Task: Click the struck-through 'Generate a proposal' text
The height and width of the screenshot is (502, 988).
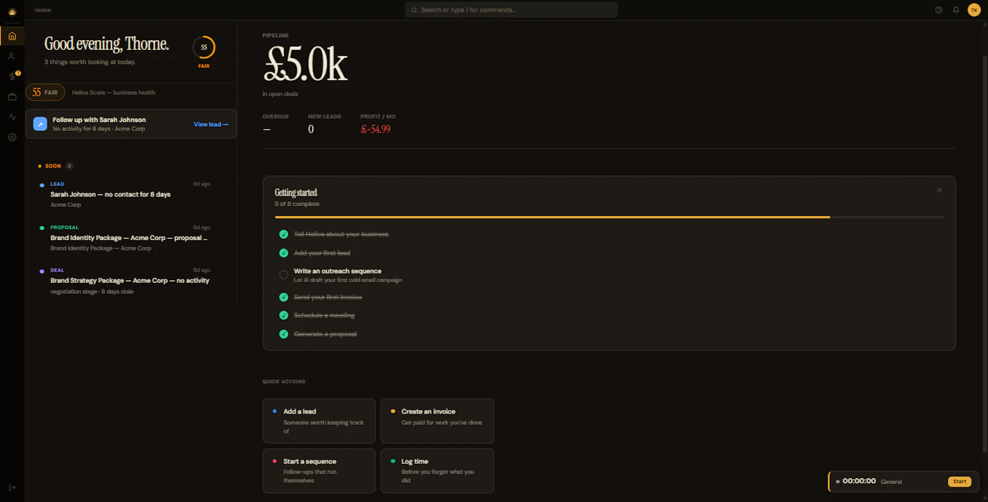Action: click(325, 334)
